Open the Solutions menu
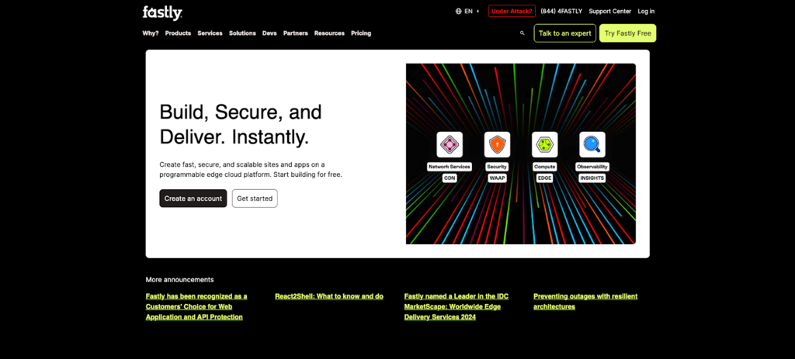 click(x=242, y=33)
